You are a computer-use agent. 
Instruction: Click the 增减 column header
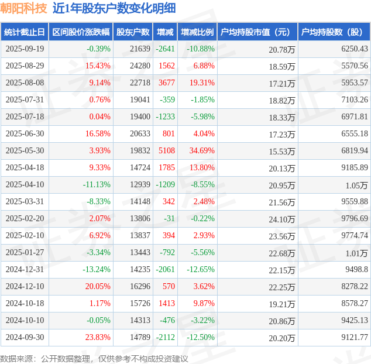tap(165, 32)
